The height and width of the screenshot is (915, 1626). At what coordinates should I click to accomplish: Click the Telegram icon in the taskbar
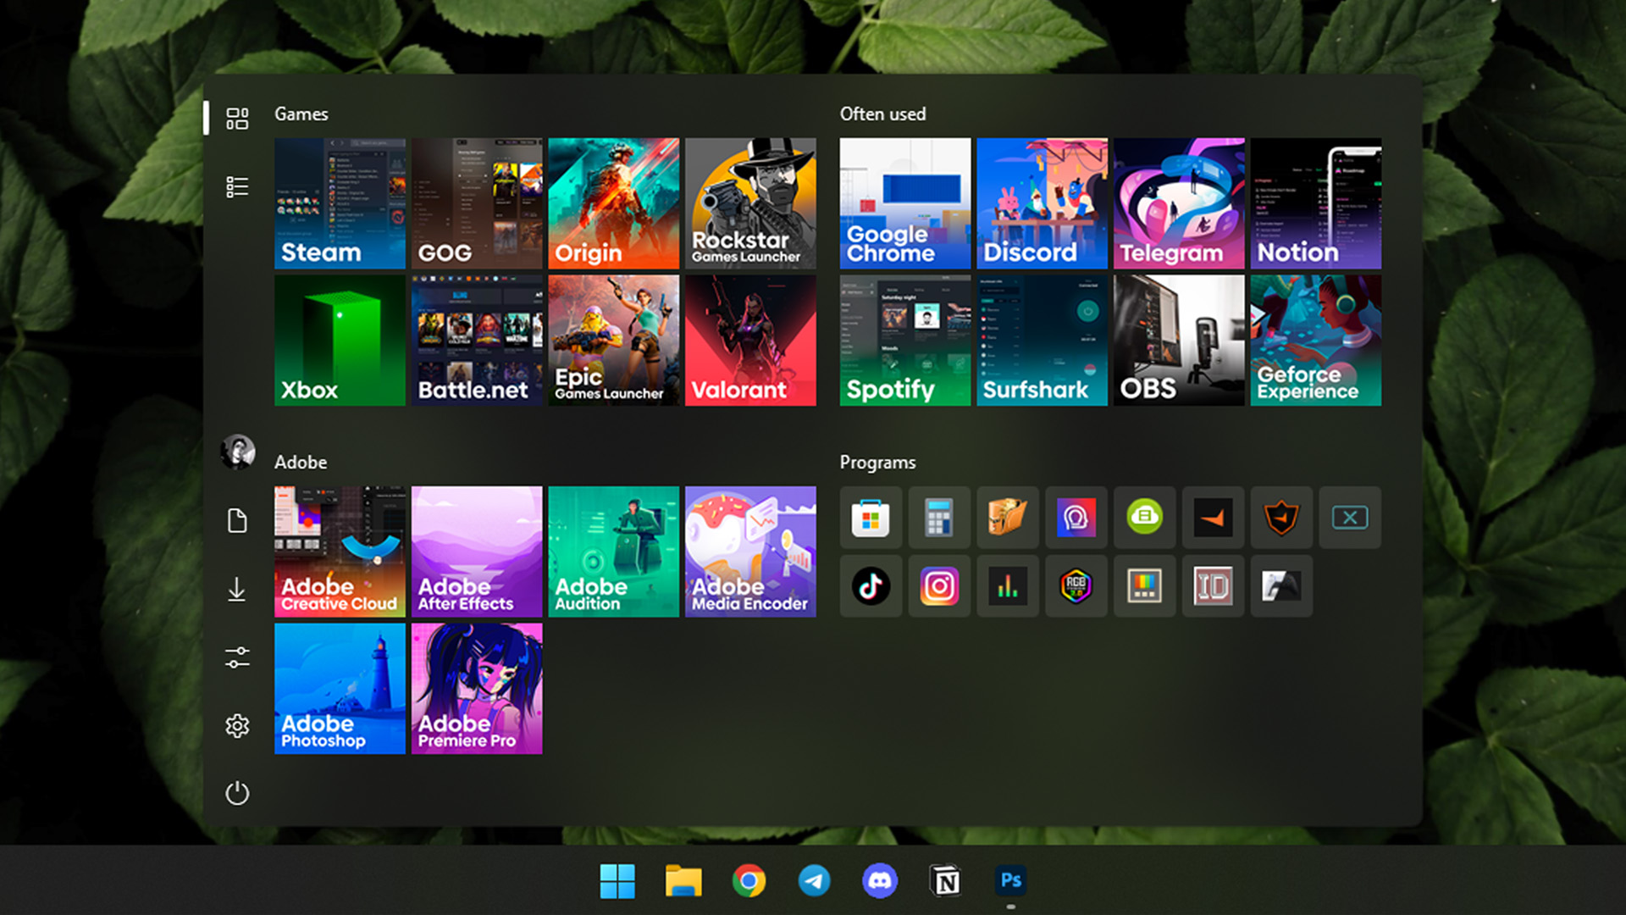click(x=814, y=881)
